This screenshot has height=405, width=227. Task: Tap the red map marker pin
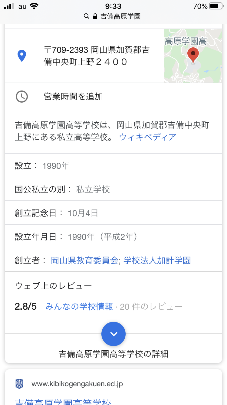pos(193,55)
